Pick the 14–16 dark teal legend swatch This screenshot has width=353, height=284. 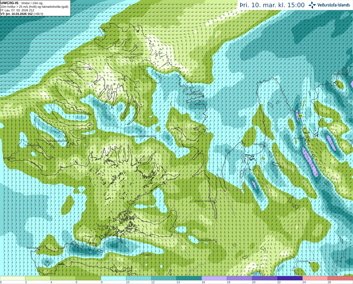189,278
